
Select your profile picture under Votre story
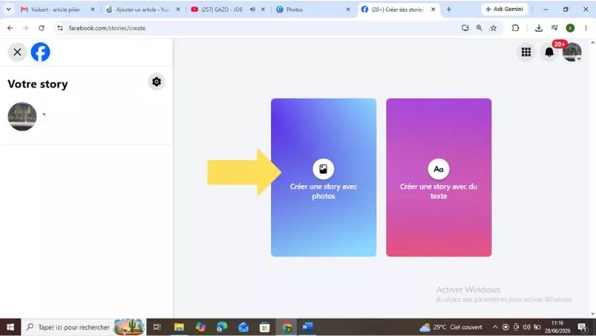coord(22,116)
